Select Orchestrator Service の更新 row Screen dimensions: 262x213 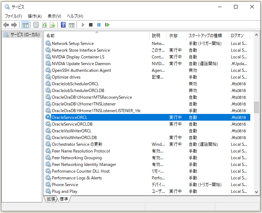[147, 144]
